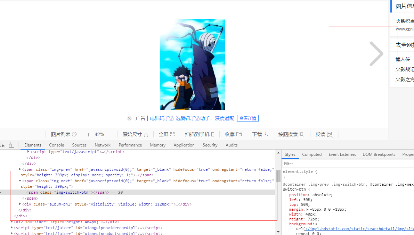Click the next-image arrow beside the picture

coord(376,54)
